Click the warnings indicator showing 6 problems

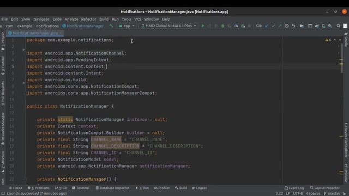click(x=328, y=40)
